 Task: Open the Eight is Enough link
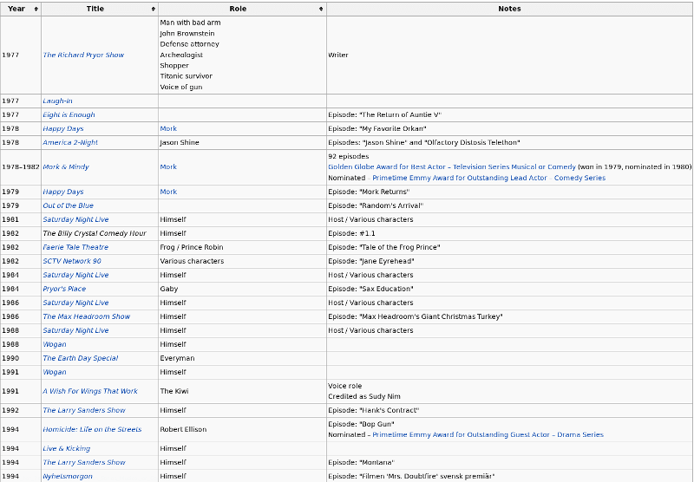pos(69,114)
